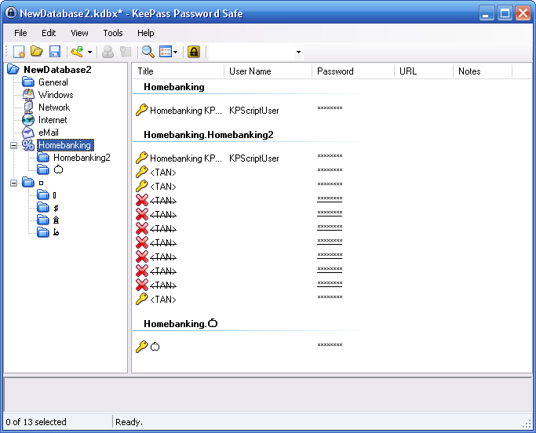Select the eMail group in the tree
Screen dimensions: 536x433
pyautogui.click(x=48, y=133)
